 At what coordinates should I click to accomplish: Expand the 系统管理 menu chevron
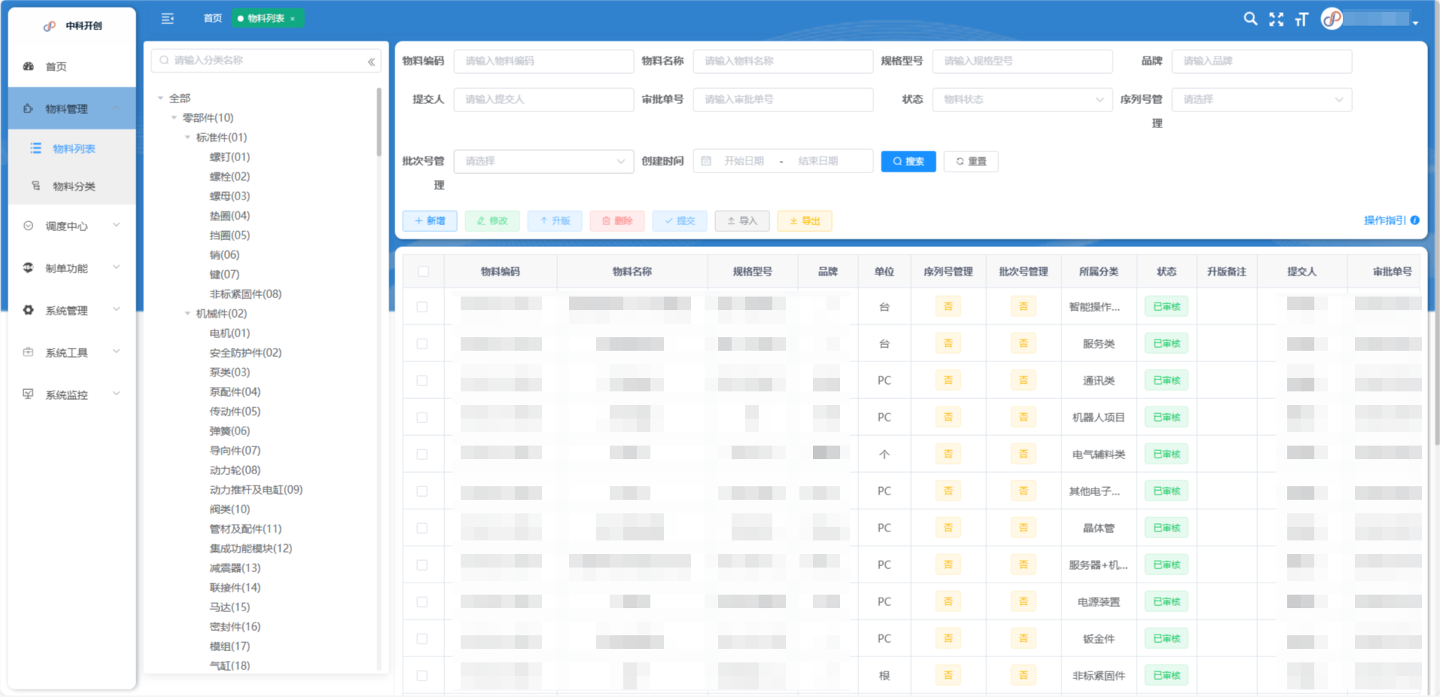tap(117, 309)
